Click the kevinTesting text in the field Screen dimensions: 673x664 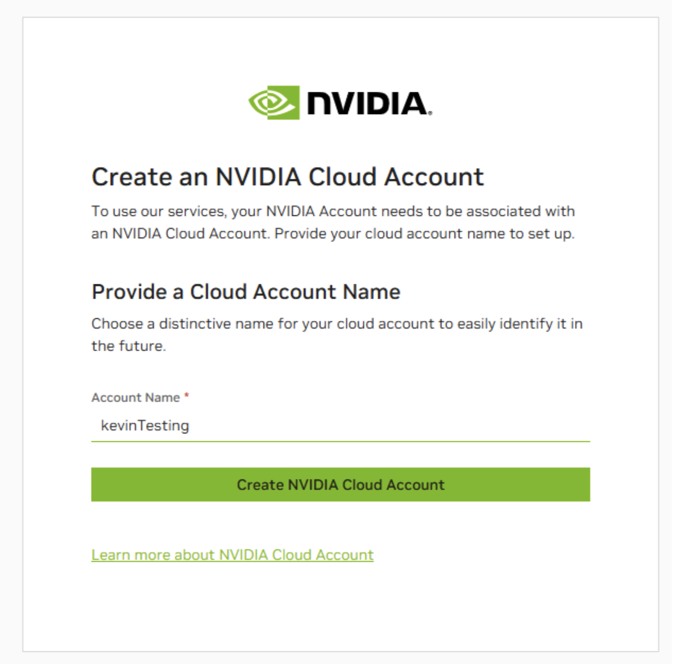145,425
